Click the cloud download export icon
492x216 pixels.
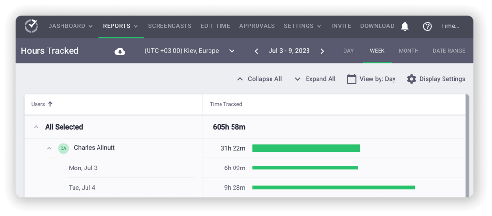(x=120, y=51)
